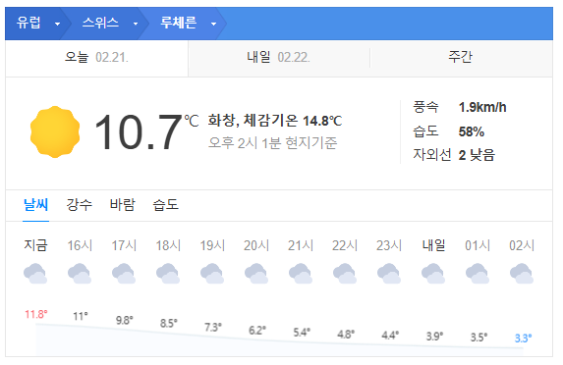Click the 오후 2시 1분 현지기준 text
Image resolution: width=563 pixels, height=365 pixels.
[273, 143]
